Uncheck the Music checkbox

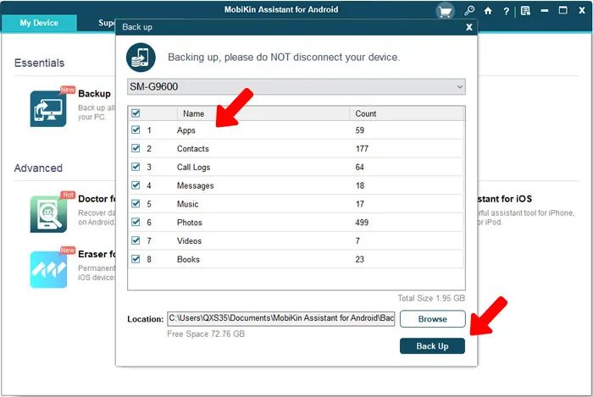click(x=136, y=204)
